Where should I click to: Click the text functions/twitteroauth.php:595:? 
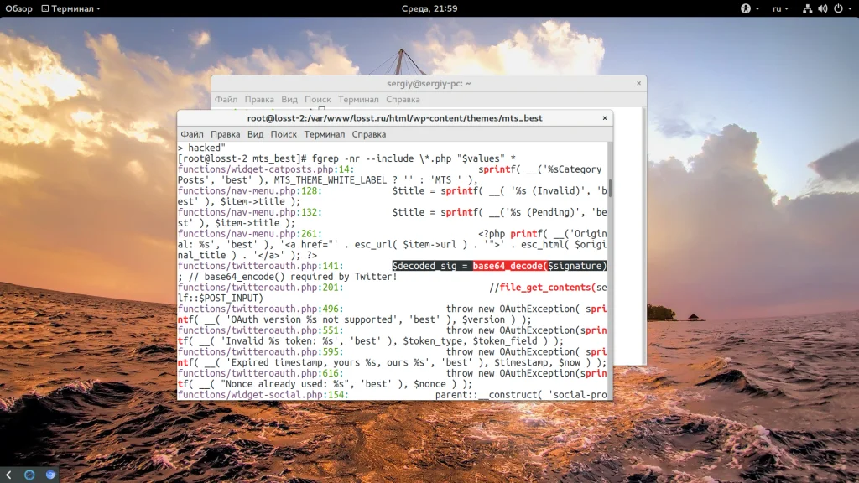[260, 351]
